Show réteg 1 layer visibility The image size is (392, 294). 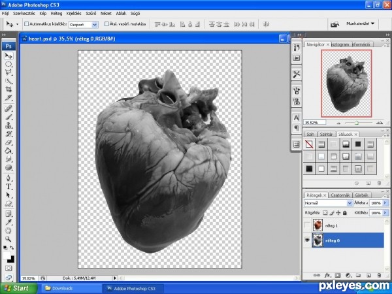click(x=307, y=225)
